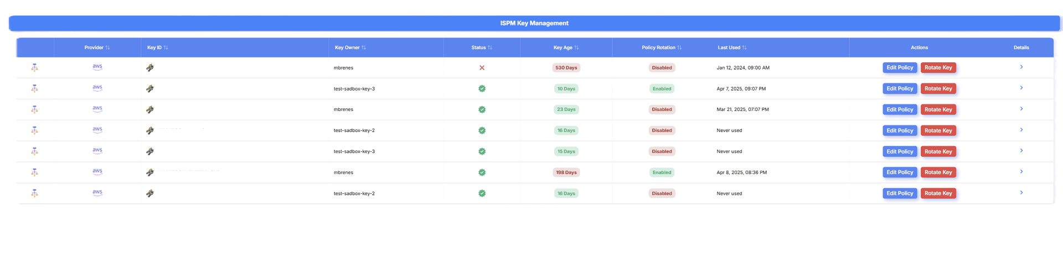Click the green check status for 198 Days key
1063x264 pixels.
[482, 172]
